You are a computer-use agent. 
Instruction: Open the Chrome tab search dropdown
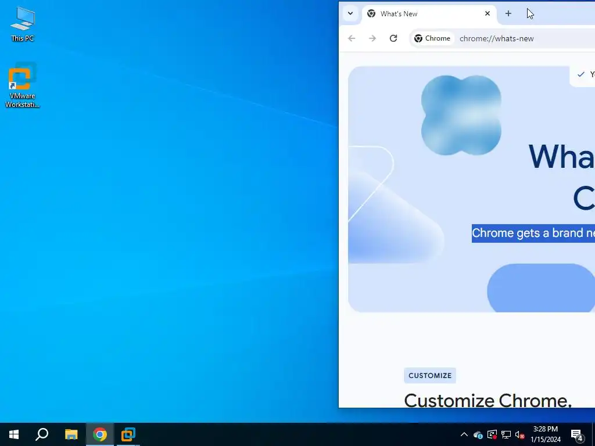click(x=350, y=14)
